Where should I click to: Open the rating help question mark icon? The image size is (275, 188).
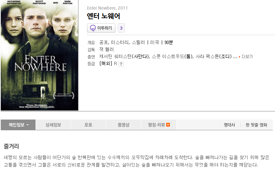tap(121, 64)
